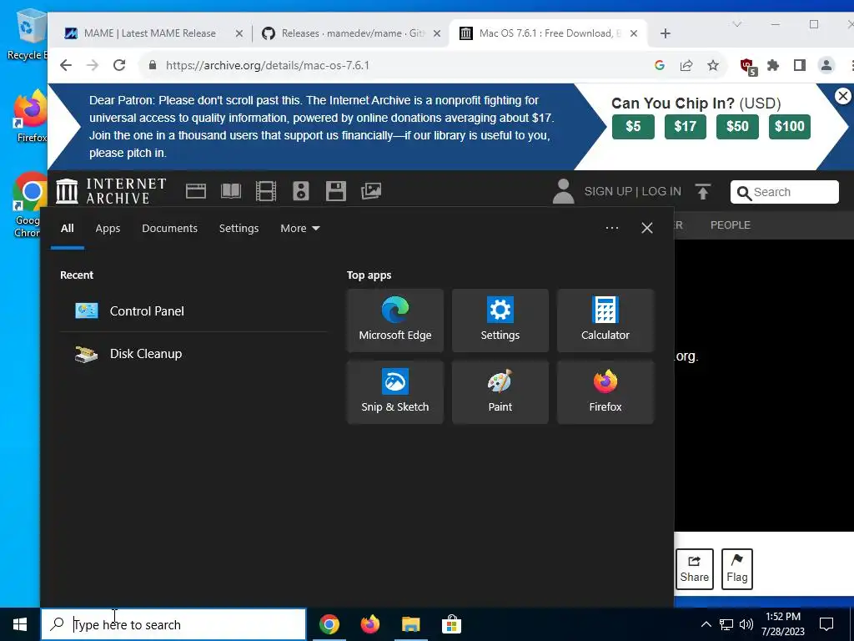This screenshot has height=641, width=854.
Task: Open Internet Archive Audio speaker icon
Action: pos(300,191)
